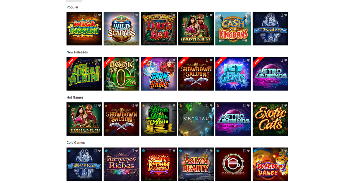The image size is (354, 183).
Task: Click the snowflake icon on Burning Desire tile
Action: tap(143, 151)
